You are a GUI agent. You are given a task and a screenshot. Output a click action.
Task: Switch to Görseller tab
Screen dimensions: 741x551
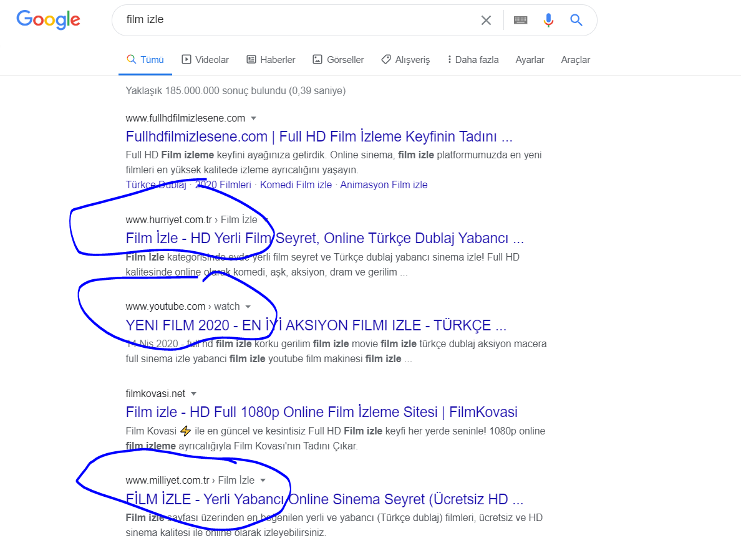pos(338,59)
